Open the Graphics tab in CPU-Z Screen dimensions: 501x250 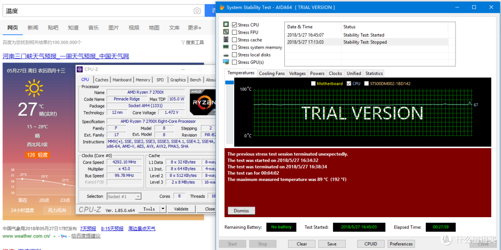pyautogui.click(x=178, y=80)
